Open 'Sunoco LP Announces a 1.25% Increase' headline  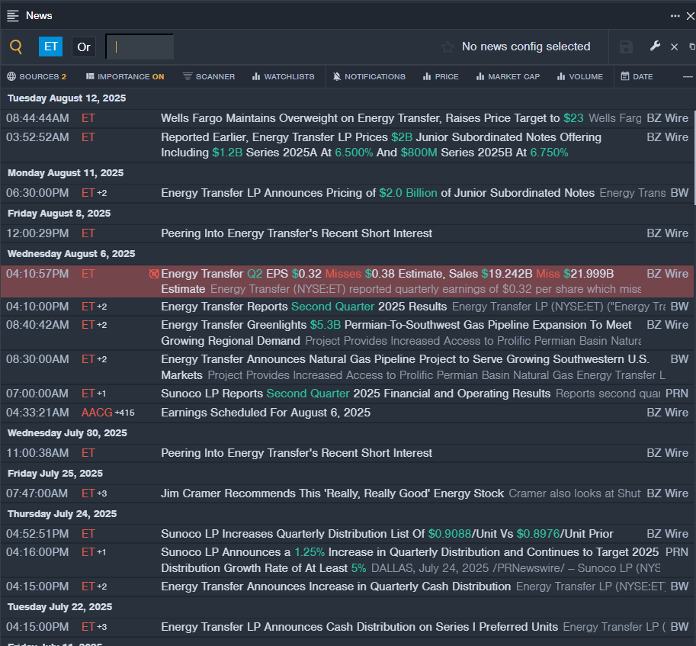(x=409, y=560)
